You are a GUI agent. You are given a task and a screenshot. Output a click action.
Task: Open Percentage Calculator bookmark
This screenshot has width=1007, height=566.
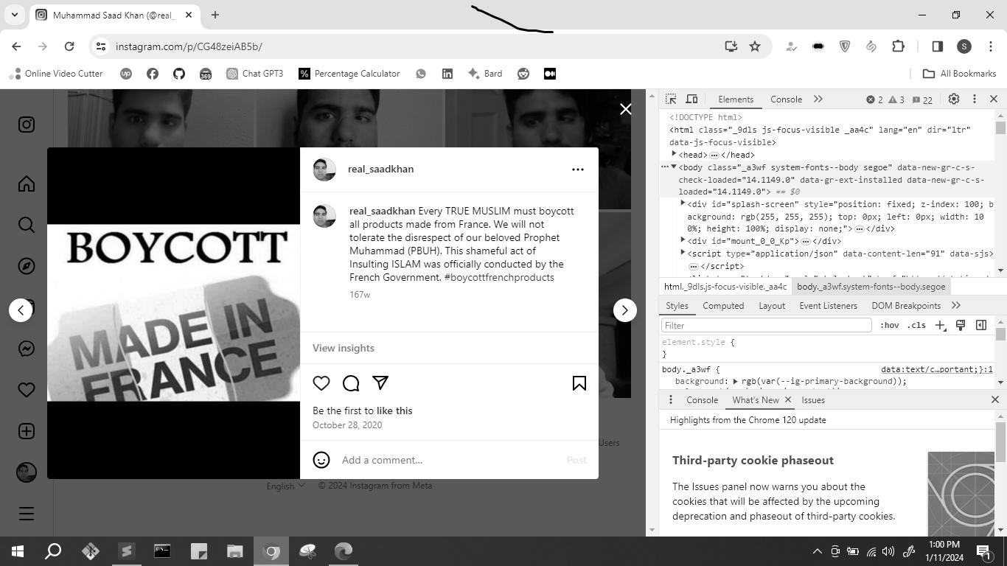tap(349, 74)
